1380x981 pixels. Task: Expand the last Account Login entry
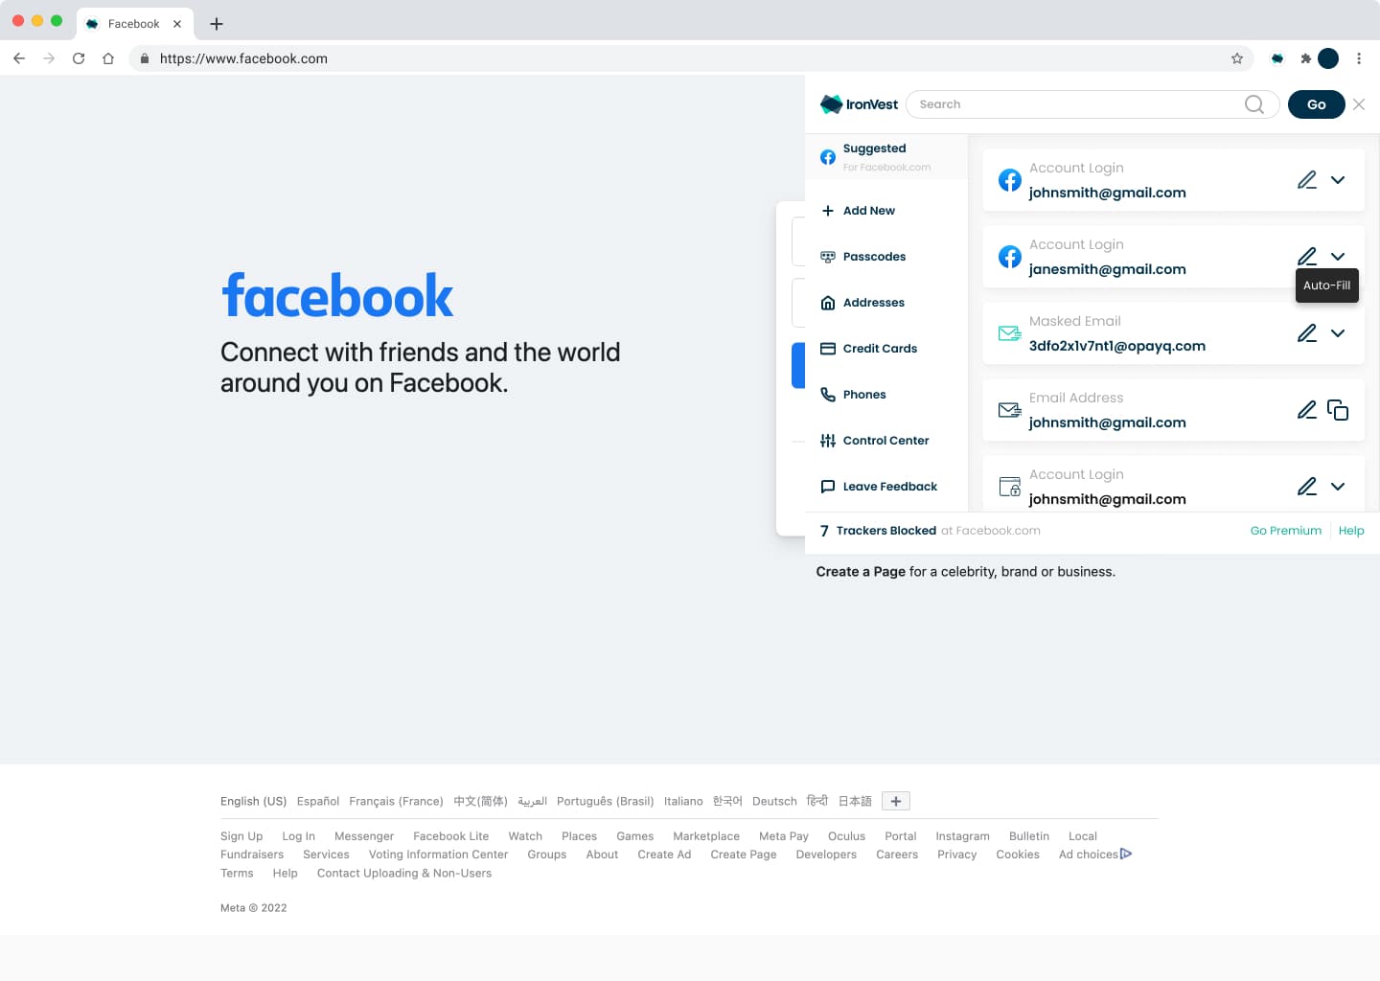pyautogui.click(x=1338, y=487)
